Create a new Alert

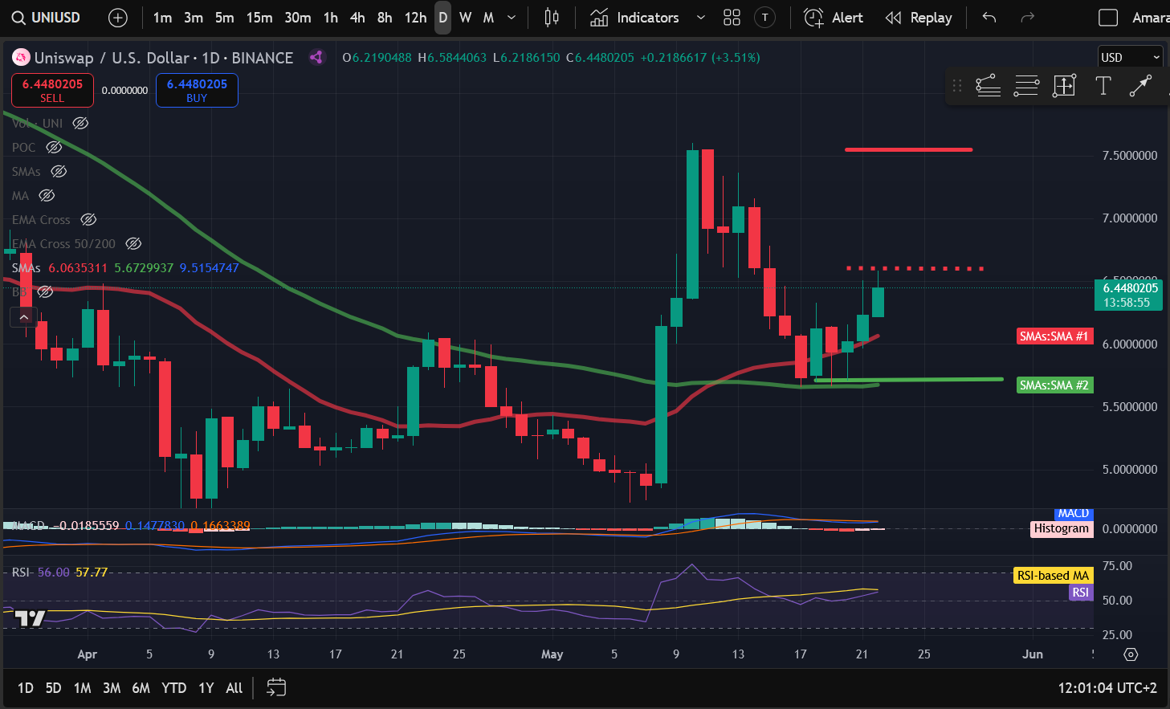(834, 18)
